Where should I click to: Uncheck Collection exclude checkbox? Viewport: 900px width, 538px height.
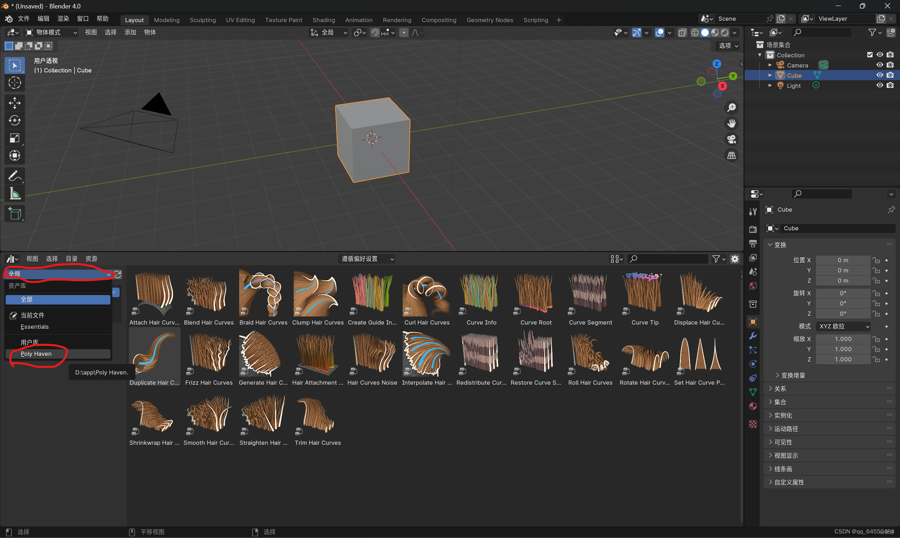[869, 55]
